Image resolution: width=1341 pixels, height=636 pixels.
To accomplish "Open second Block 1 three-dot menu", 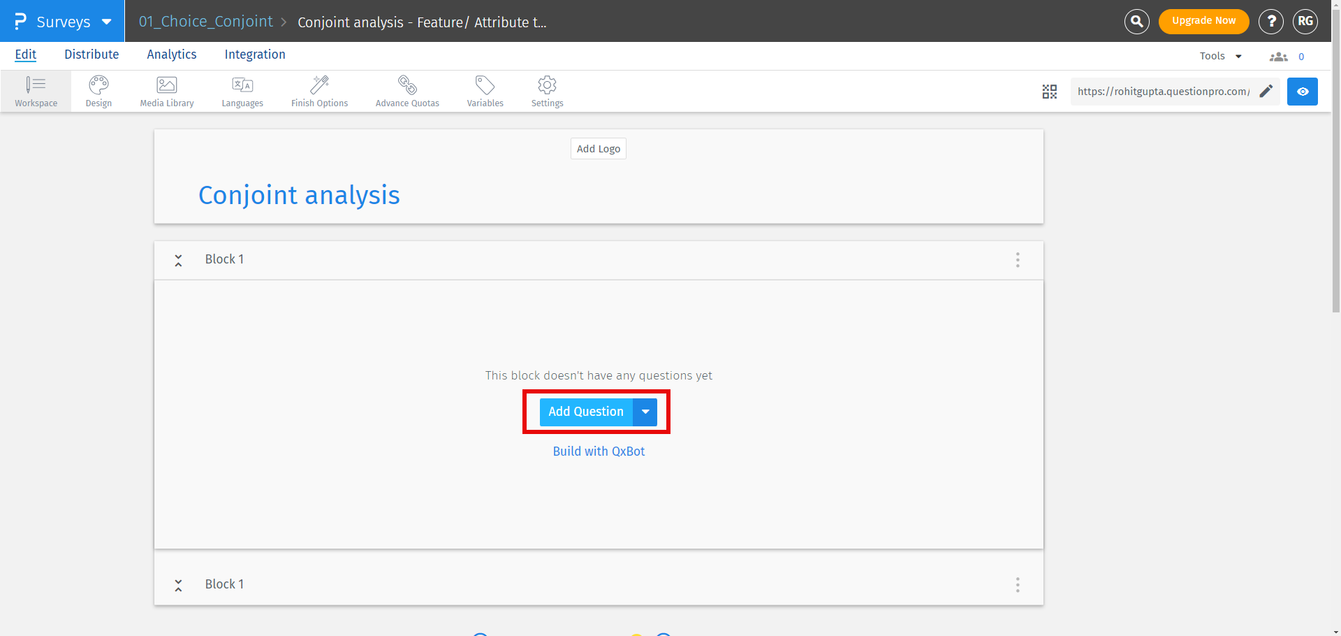I will point(1018,584).
